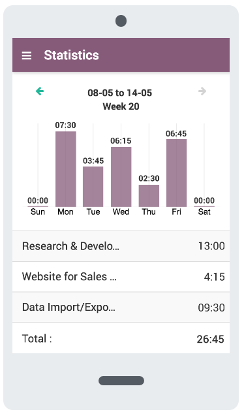
Task: Select the Friday 06:45 bar
Action: 176,173
